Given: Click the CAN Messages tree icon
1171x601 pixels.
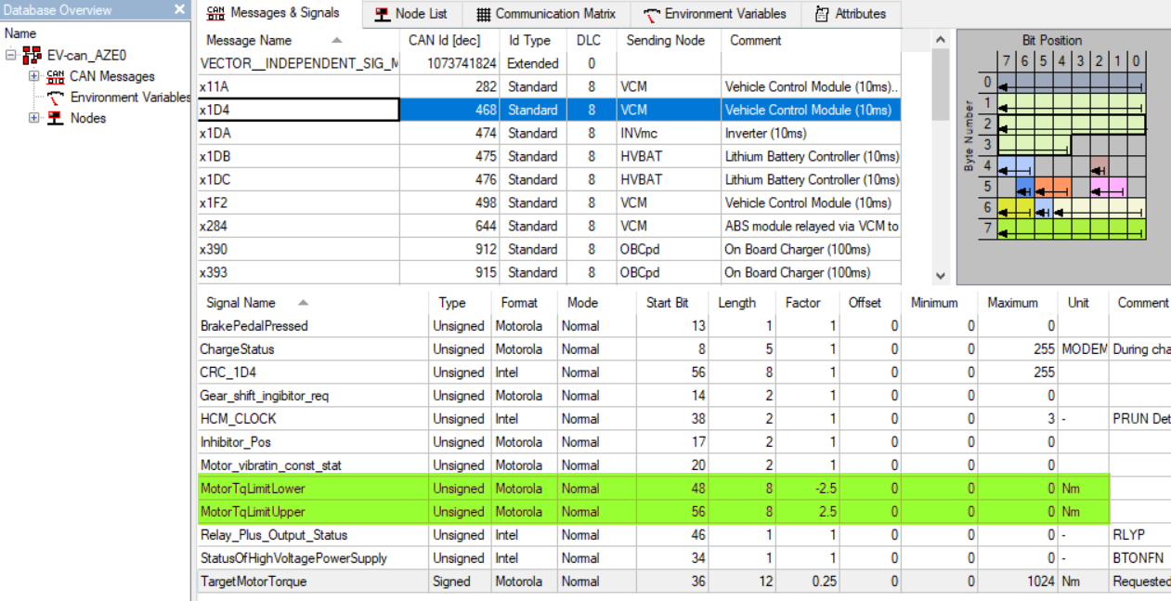Looking at the screenshot, I should pos(56,76).
